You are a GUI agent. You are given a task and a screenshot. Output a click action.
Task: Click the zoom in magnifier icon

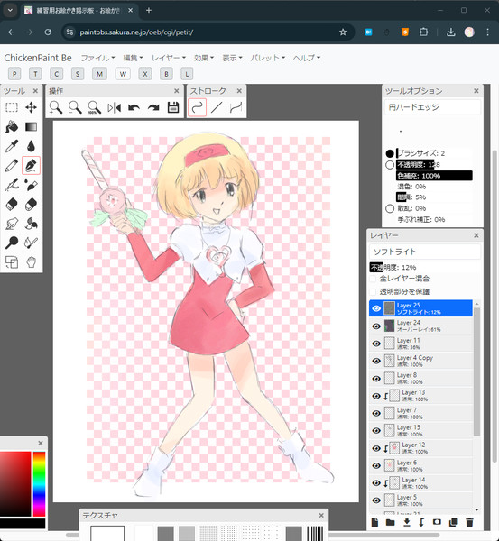[x=56, y=107]
